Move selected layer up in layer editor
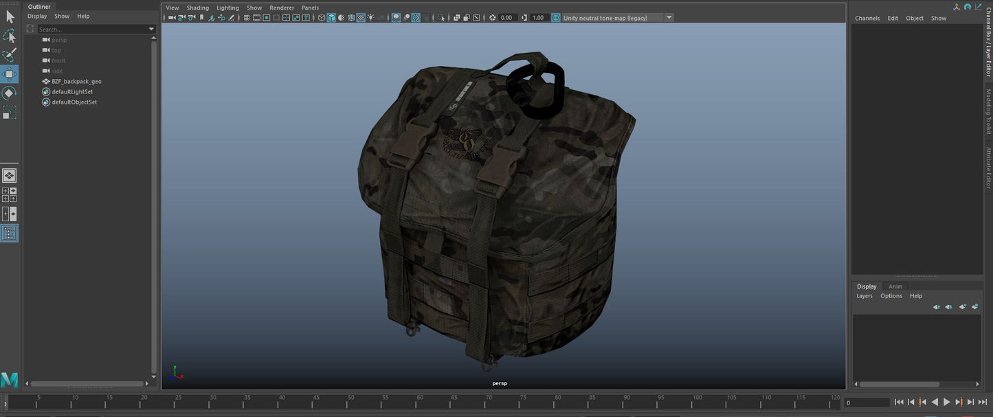The height and width of the screenshot is (417, 993). (x=937, y=307)
